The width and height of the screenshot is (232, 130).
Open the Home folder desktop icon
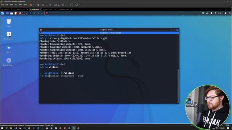9,49
